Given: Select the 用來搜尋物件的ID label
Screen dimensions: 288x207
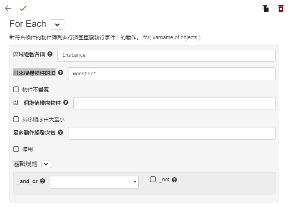Looking at the screenshot, I should click(x=34, y=73).
